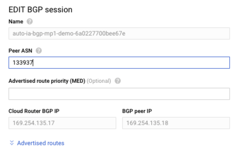244x159 pixels.
Task: Focus the Advertised route priority (MED) field
Action: point(119,94)
